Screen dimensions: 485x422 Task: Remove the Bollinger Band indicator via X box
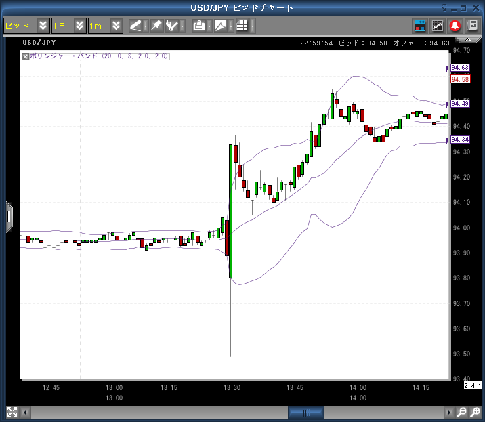point(26,56)
